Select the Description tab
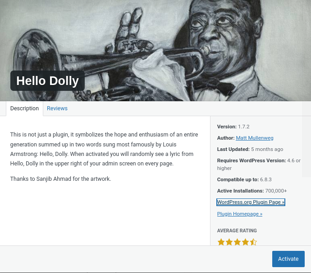Screen dimensions: 311x273 click(x=25, y=108)
